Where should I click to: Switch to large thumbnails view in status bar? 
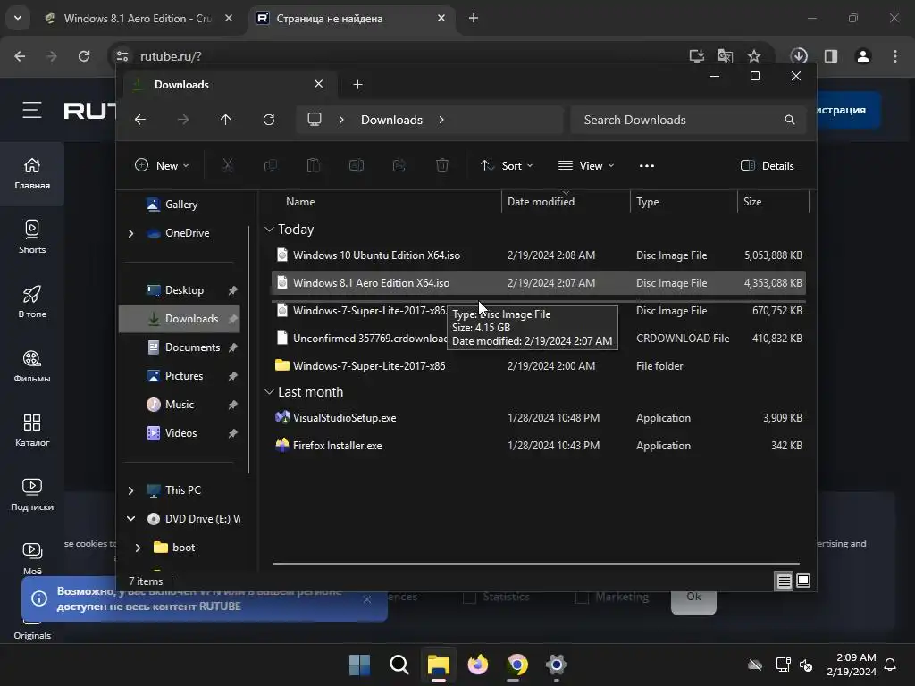point(803,581)
